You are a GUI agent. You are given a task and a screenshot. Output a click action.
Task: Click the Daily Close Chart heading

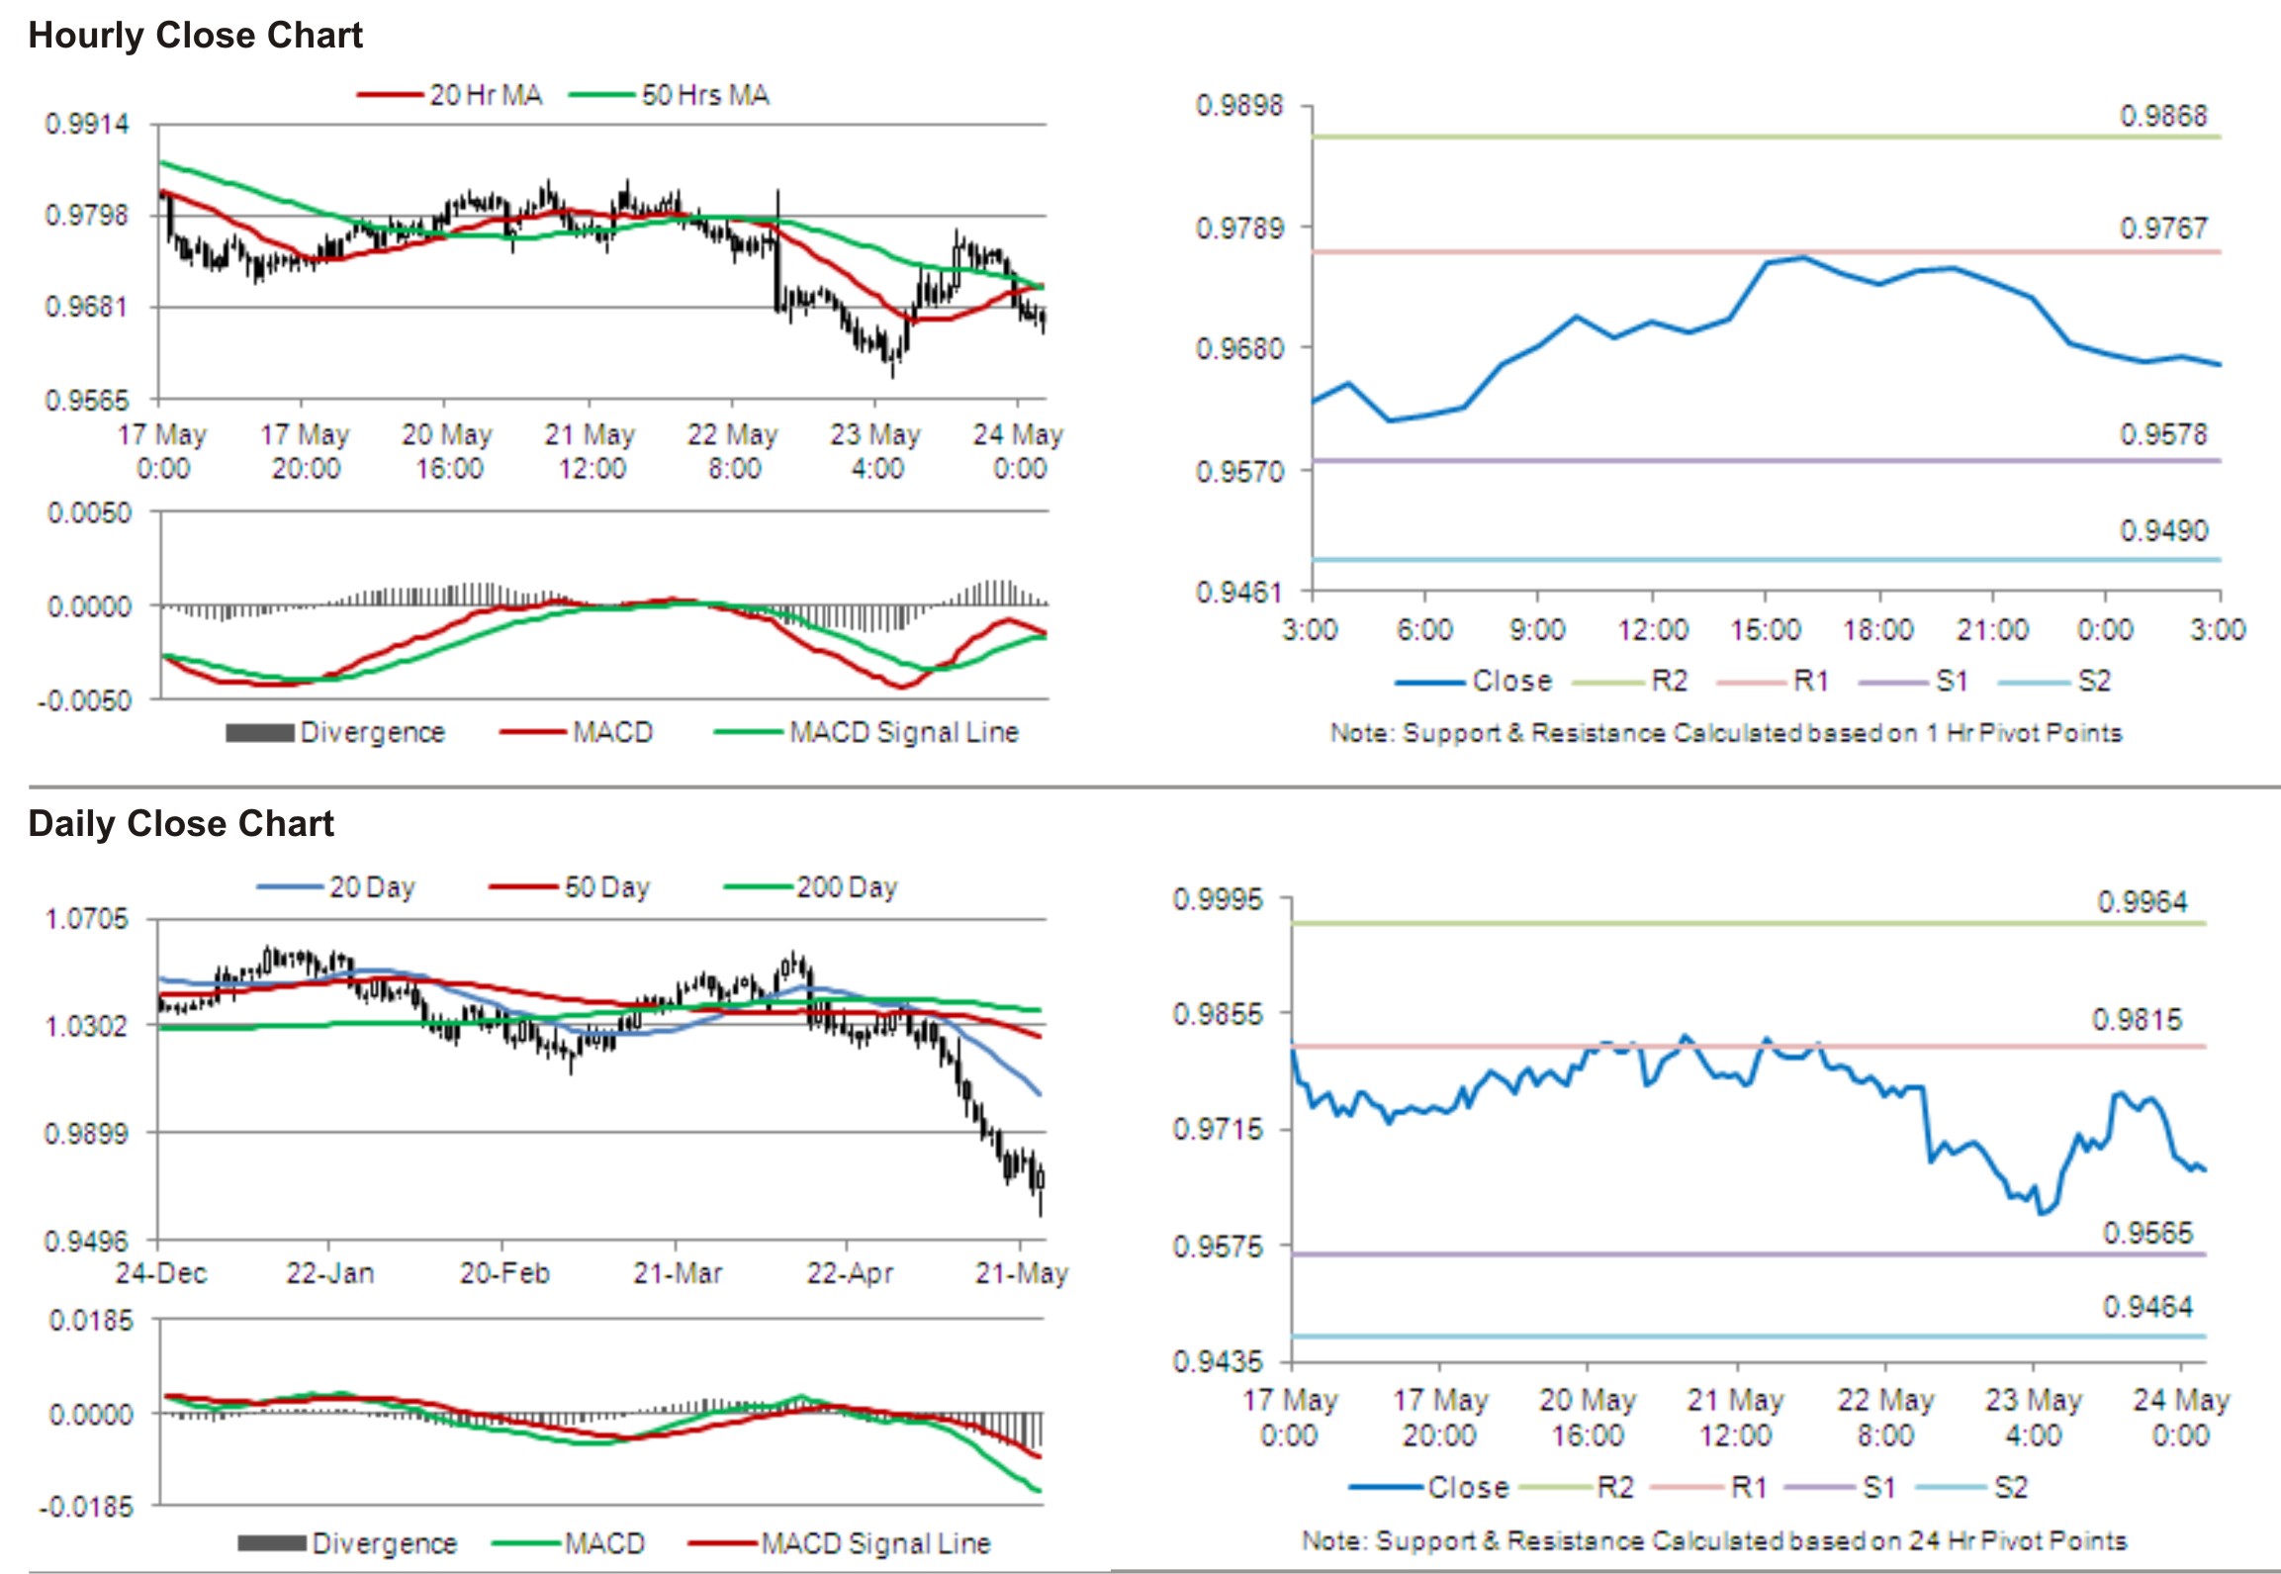pos(181,824)
